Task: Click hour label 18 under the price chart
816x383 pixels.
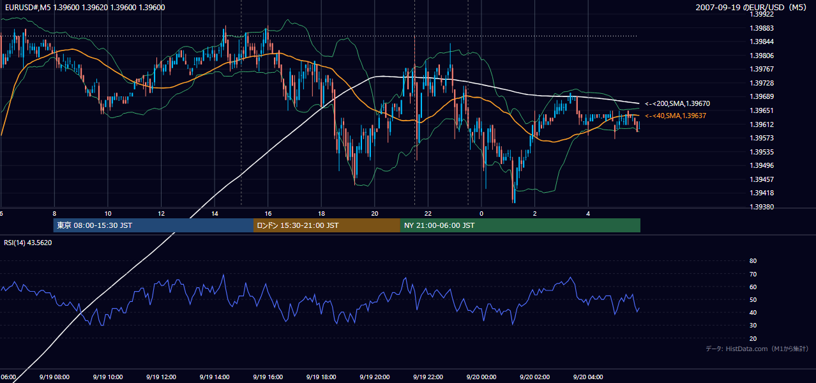Action: (x=322, y=213)
